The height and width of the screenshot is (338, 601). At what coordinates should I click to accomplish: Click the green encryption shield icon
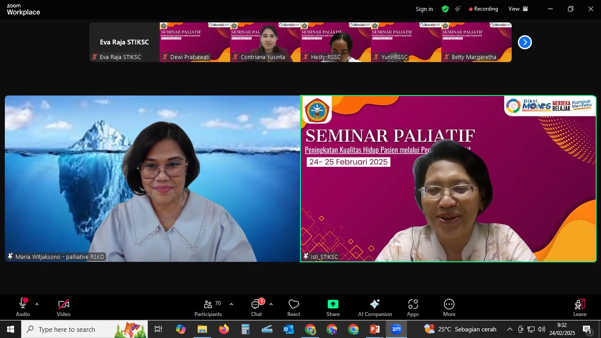click(x=445, y=9)
